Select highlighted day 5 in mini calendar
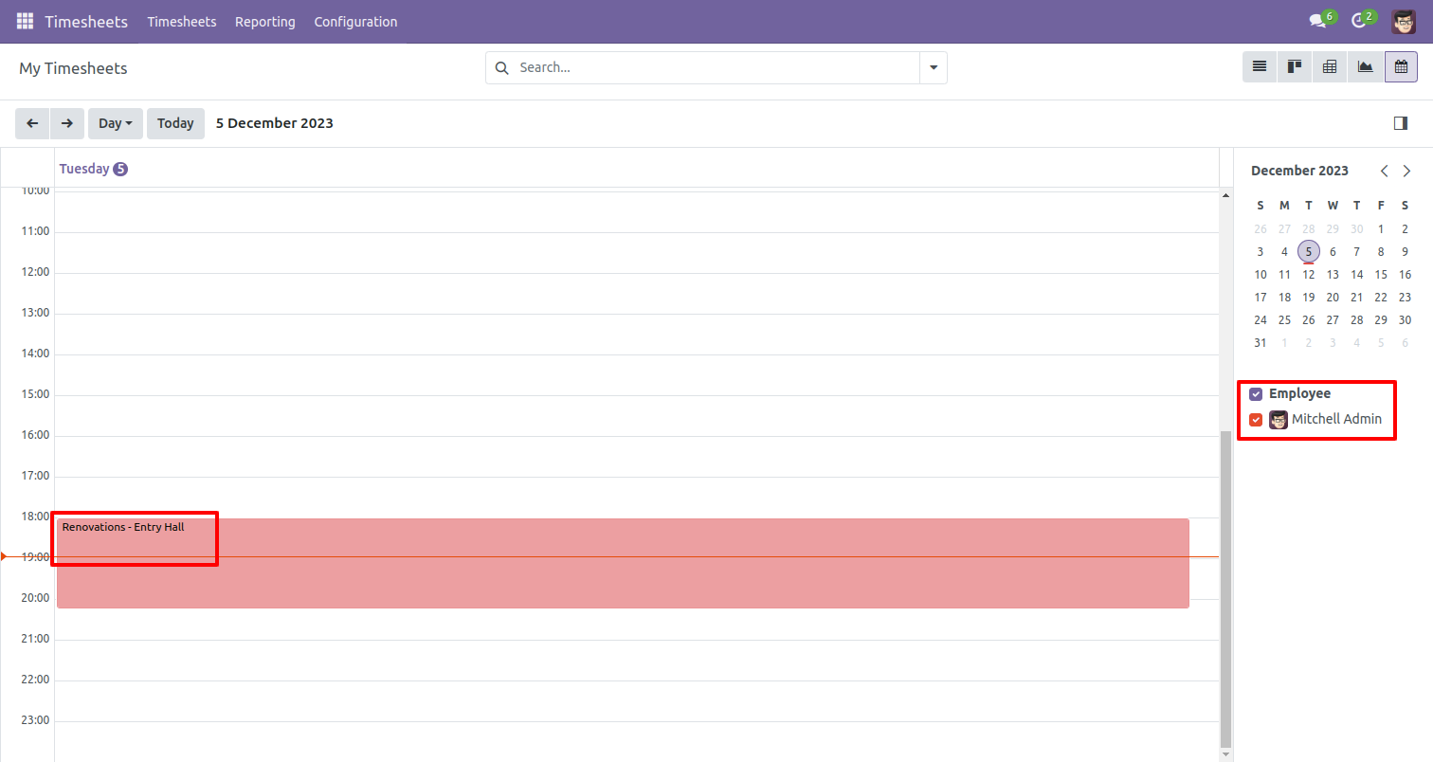The image size is (1433, 762). click(x=1308, y=252)
